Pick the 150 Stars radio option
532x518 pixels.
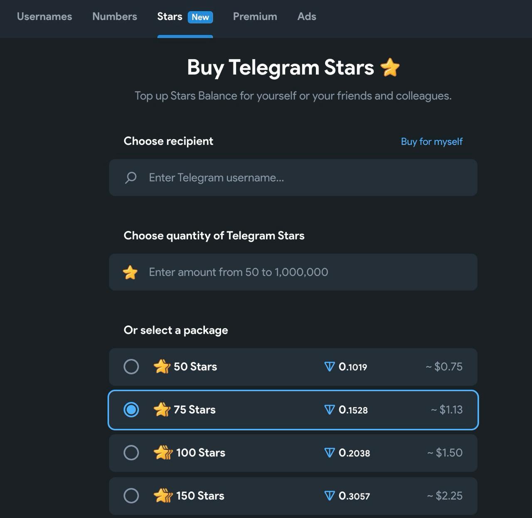pos(131,496)
